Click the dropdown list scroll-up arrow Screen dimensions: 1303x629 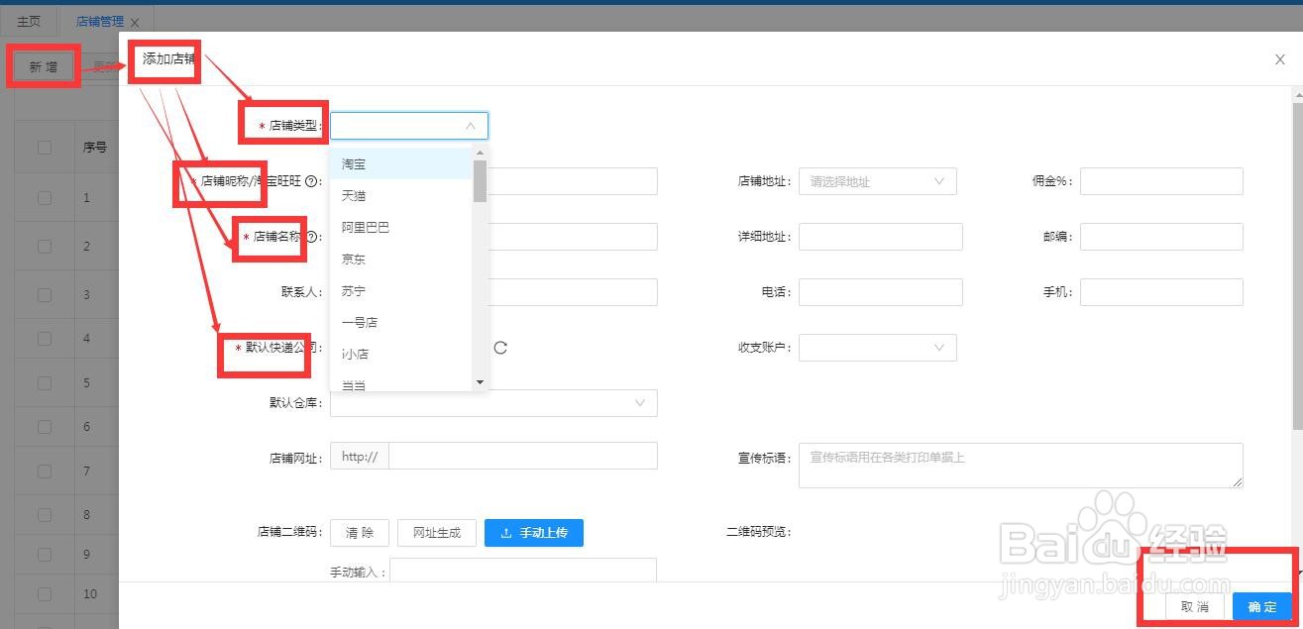point(480,153)
